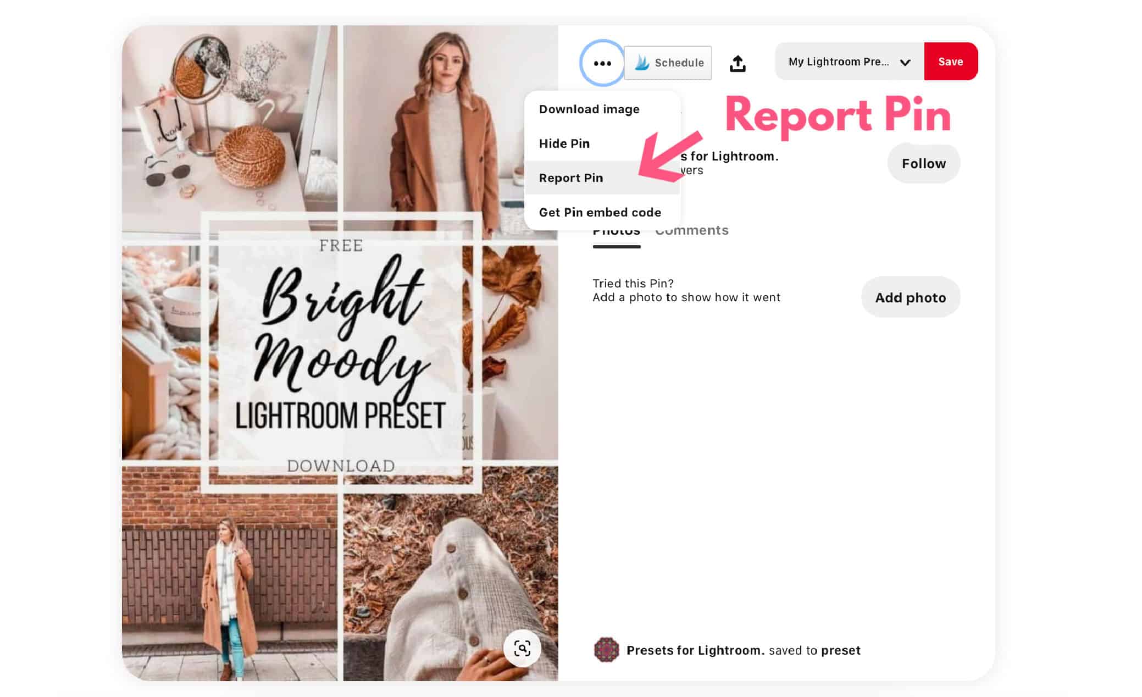
Task: Choose Get Pin embed code
Action: tap(602, 212)
